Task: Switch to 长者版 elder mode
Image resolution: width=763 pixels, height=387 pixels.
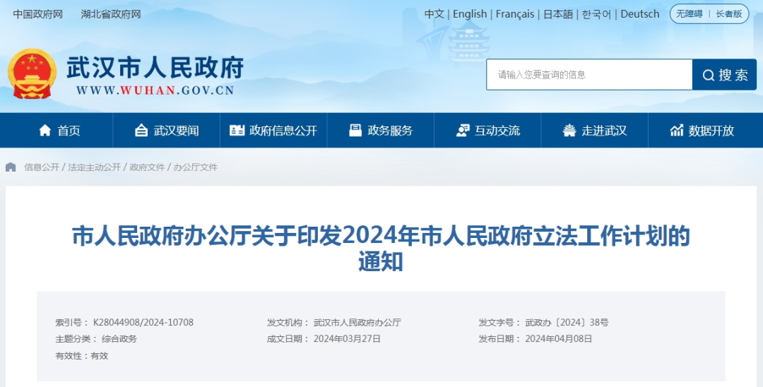Action: click(729, 14)
